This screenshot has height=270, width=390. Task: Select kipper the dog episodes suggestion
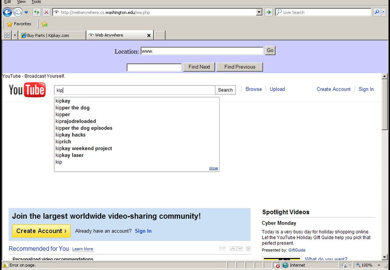(136, 128)
